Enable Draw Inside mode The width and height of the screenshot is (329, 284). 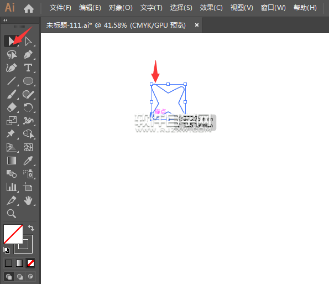(30, 276)
